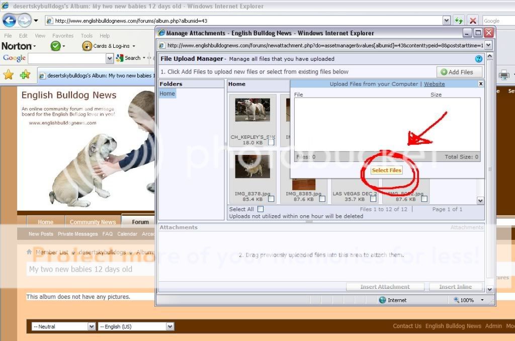Click the Cards & Log-ins padlock icon

(x=87, y=46)
